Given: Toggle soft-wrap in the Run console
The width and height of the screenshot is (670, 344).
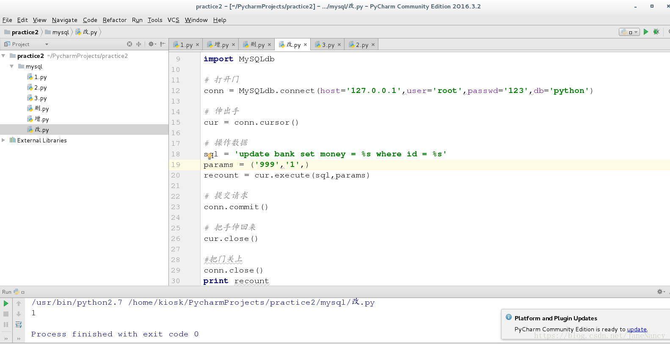Looking at the screenshot, I should 19,325.
